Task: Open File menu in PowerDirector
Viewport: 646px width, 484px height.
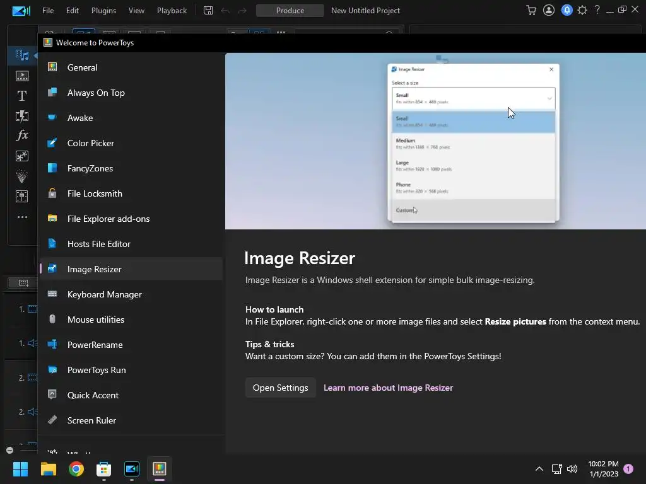Action: click(48, 11)
